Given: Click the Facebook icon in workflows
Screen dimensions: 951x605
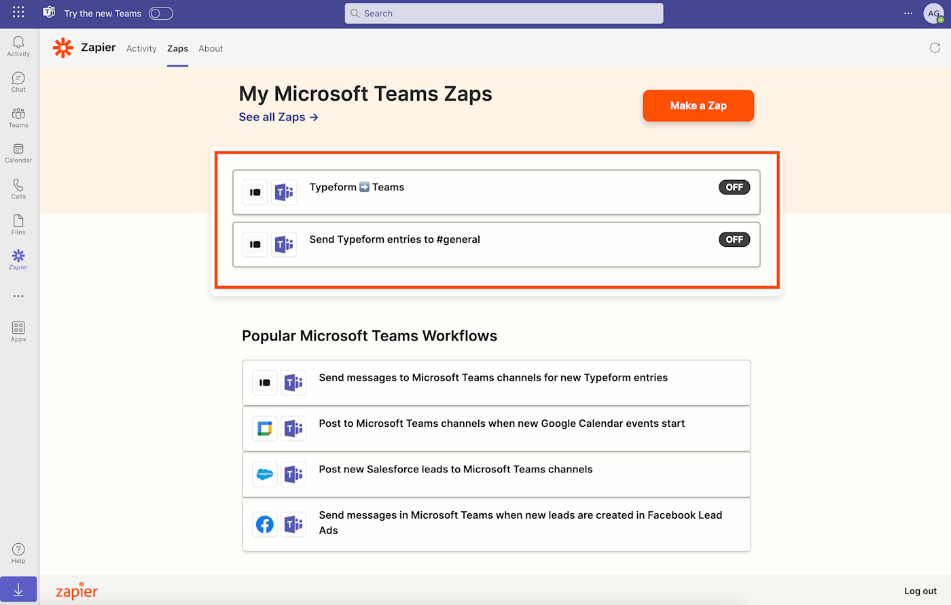Looking at the screenshot, I should [x=265, y=524].
